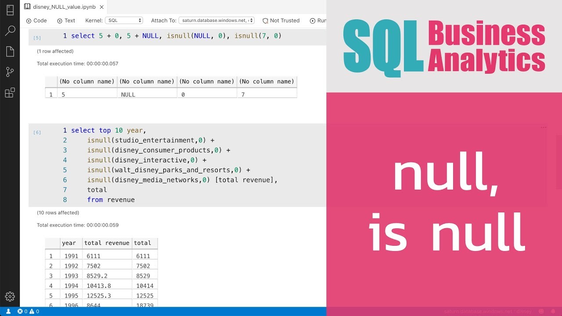The width and height of the screenshot is (562, 316).
Task: Show warnings count in status bar
Action: tap(35, 312)
